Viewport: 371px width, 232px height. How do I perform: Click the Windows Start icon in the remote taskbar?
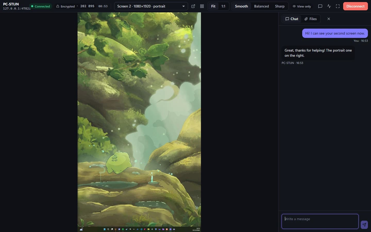105,229
